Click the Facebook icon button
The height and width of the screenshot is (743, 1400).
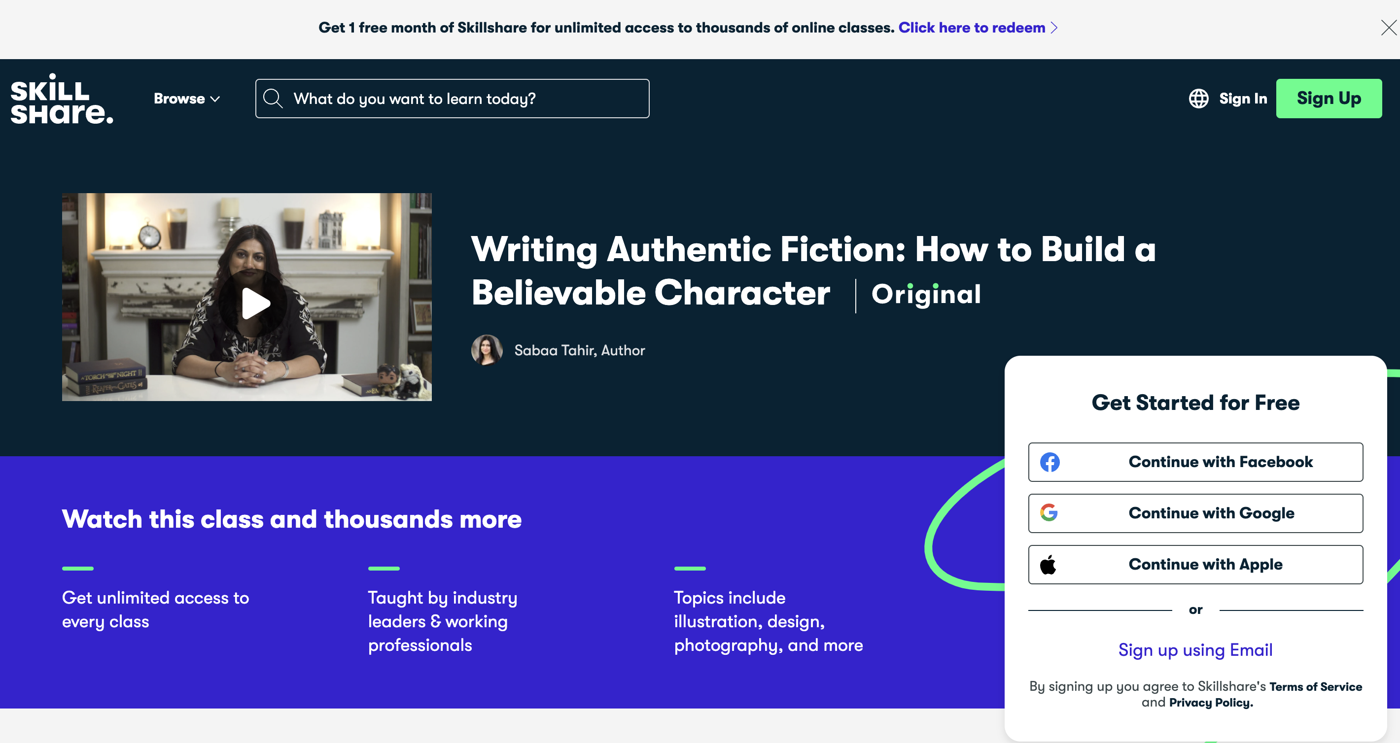pos(1050,462)
